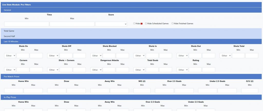Expand the Total Game section
This screenshot has height=111, width=263.
pos(9,31)
